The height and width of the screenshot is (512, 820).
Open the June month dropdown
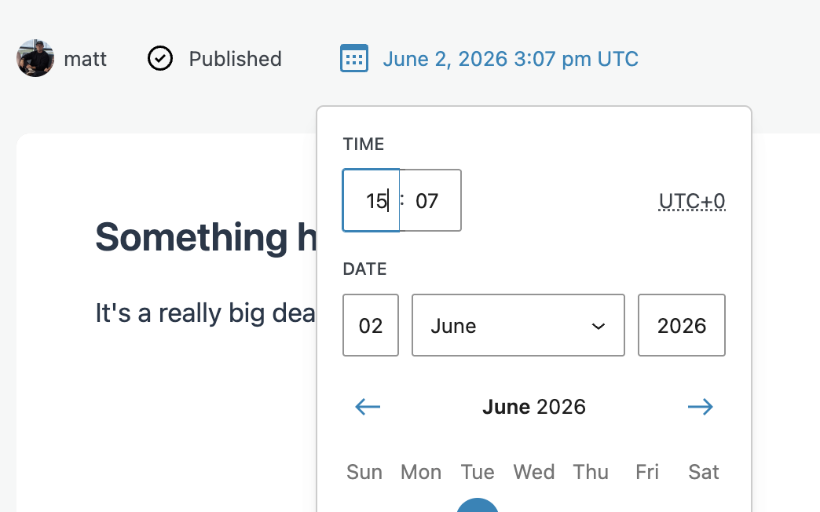tap(518, 325)
